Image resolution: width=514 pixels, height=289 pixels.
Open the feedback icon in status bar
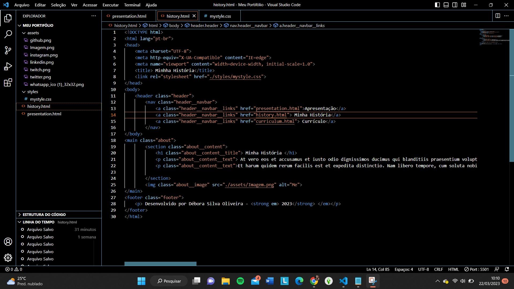pos(497,269)
